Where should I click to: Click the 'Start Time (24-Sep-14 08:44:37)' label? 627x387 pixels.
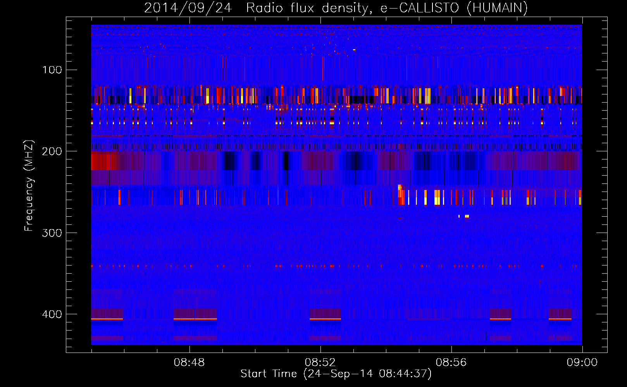pos(336,374)
